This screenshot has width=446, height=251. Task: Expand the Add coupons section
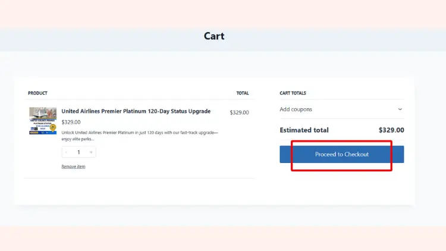(x=341, y=109)
